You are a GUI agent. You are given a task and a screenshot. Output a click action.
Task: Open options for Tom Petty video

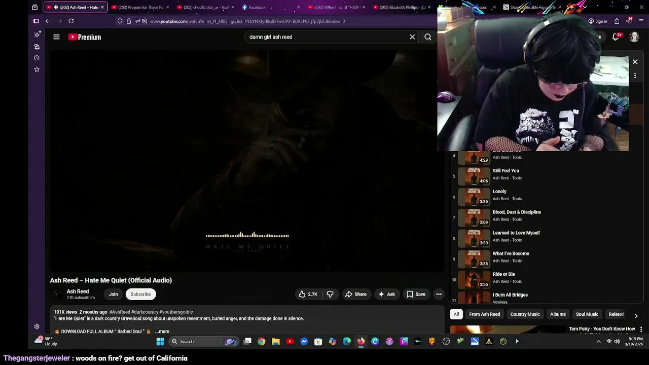pos(641,330)
